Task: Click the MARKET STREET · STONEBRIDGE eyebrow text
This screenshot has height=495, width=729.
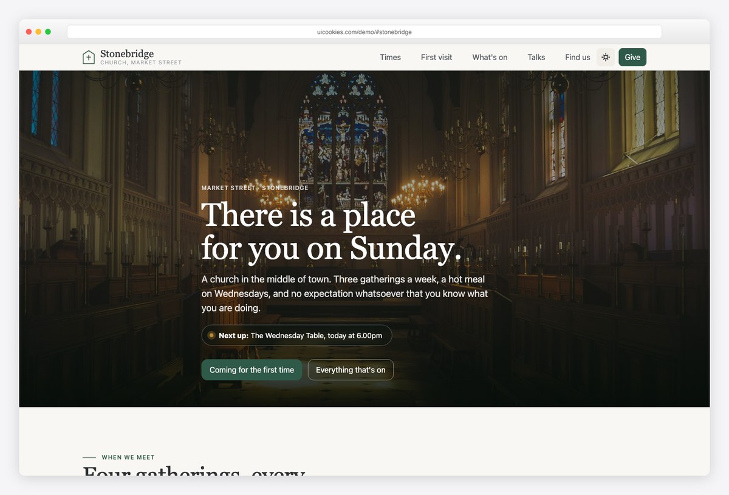Action: [255, 188]
